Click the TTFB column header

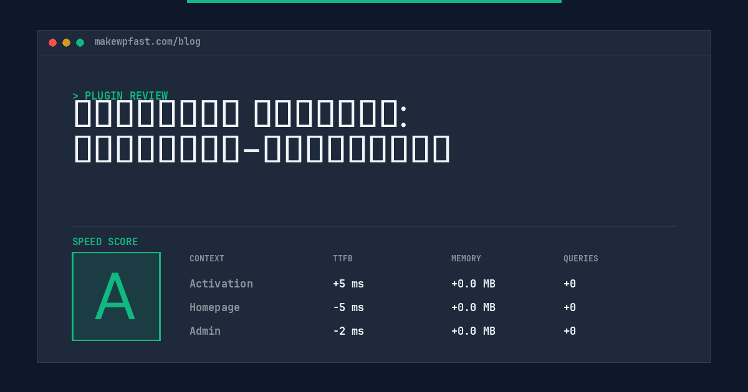click(343, 259)
